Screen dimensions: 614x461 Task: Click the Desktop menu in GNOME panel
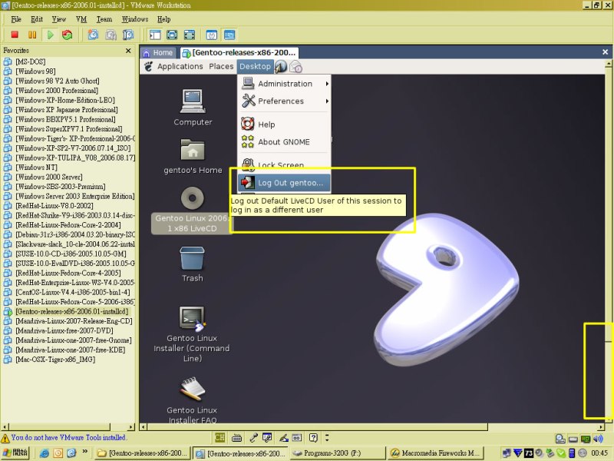[255, 66]
